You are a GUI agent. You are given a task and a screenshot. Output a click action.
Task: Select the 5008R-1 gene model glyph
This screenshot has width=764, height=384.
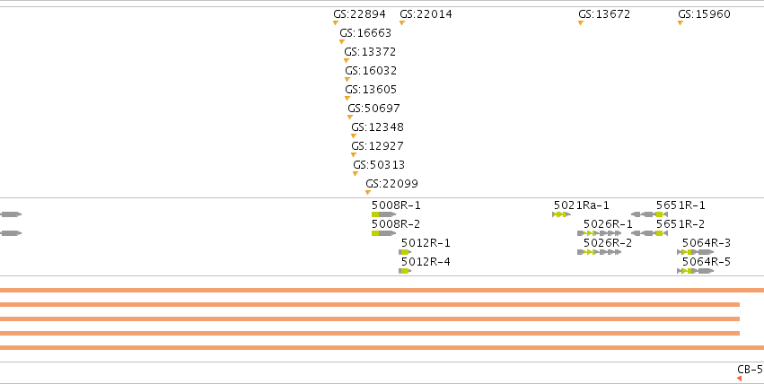pyautogui.click(x=384, y=214)
